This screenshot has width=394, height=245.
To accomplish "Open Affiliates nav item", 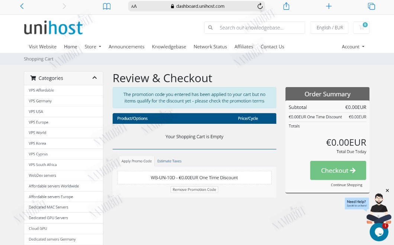I will [x=244, y=47].
